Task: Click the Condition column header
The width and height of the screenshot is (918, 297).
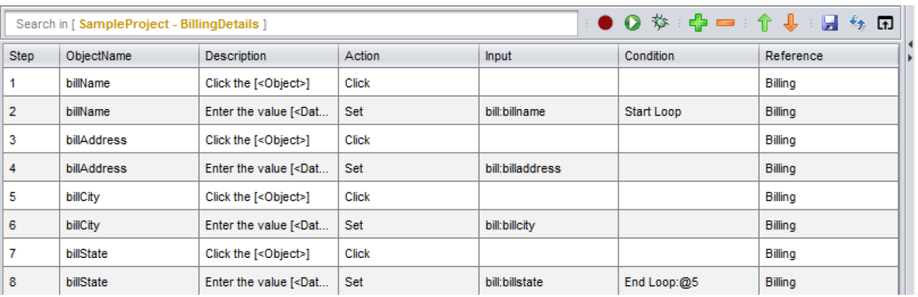Action: click(688, 56)
